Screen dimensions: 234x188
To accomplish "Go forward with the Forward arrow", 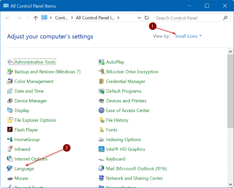I will click(19, 18).
